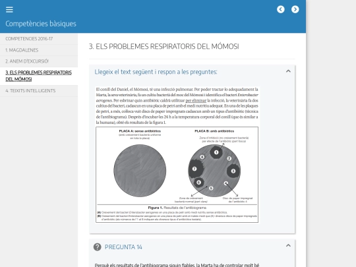Collapse the 'Llegeix el text següent' panel
The image size is (356, 267).
coord(288,71)
